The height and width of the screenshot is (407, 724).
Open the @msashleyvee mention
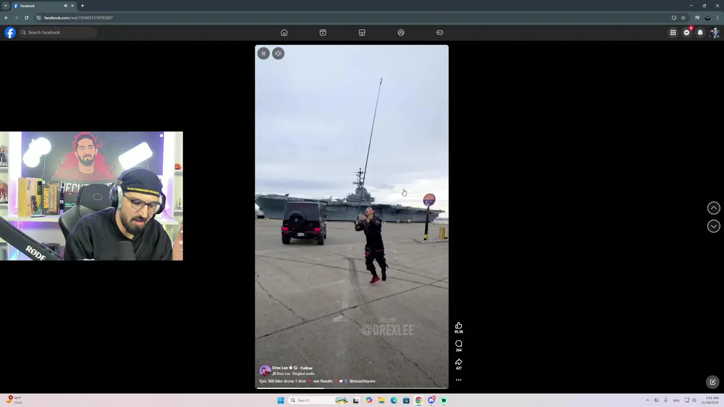pyautogui.click(x=362, y=381)
